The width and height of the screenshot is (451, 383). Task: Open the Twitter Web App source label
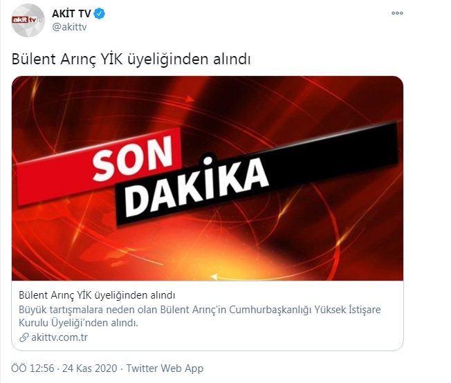click(x=165, y=368)
